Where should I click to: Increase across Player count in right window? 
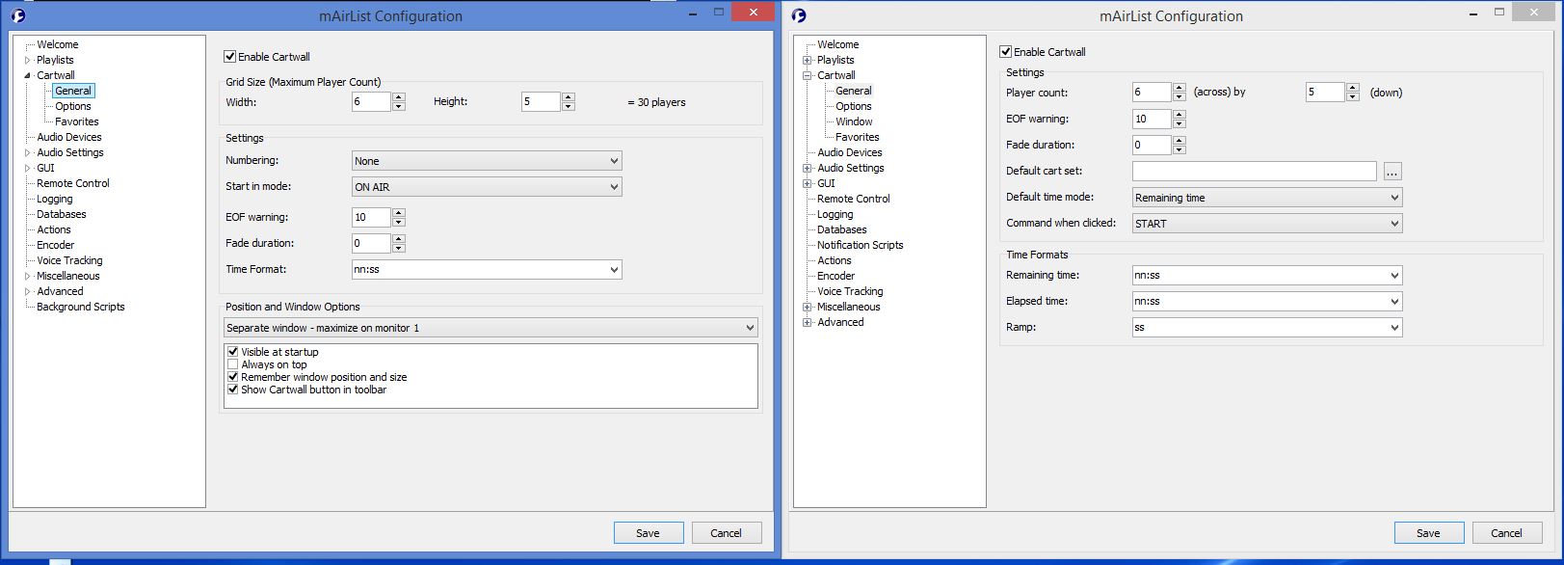pos(1180,88)
